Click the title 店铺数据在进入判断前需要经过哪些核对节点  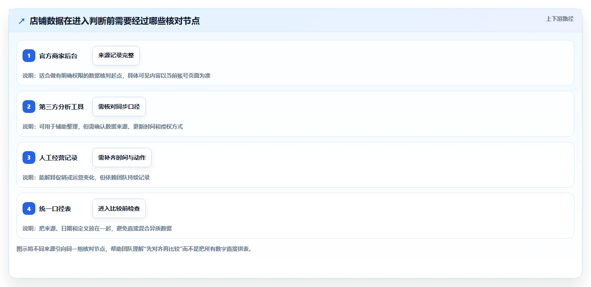[x=115, y=21]
